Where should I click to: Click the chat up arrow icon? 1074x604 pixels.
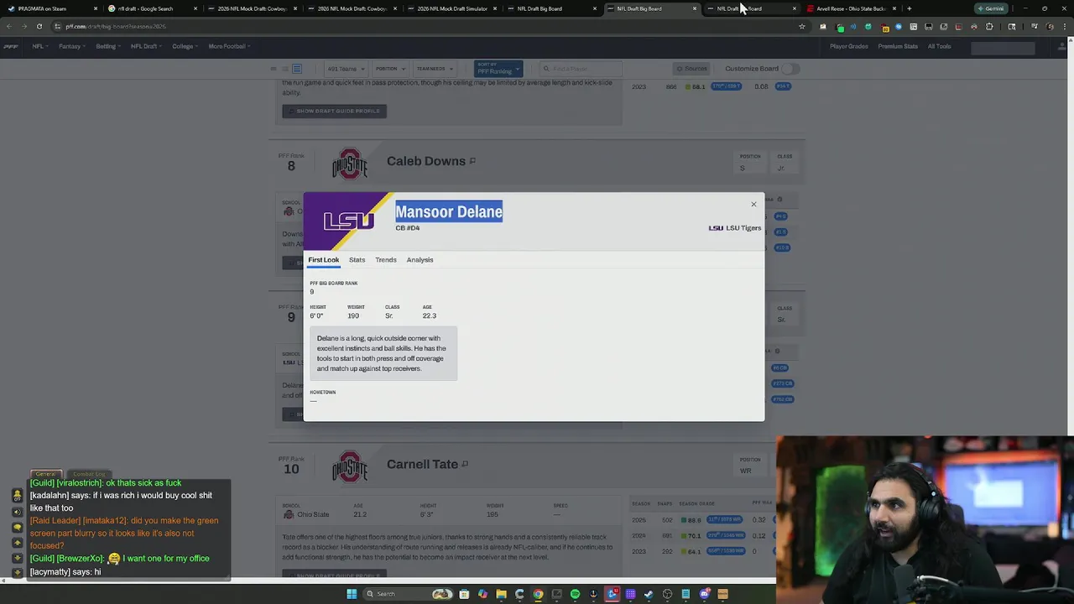pos(17,543)
